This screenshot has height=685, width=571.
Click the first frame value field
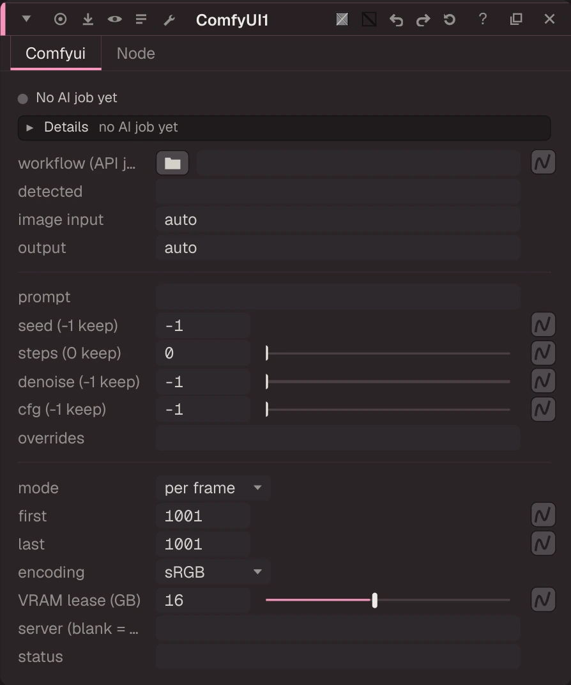click(203, 516)
